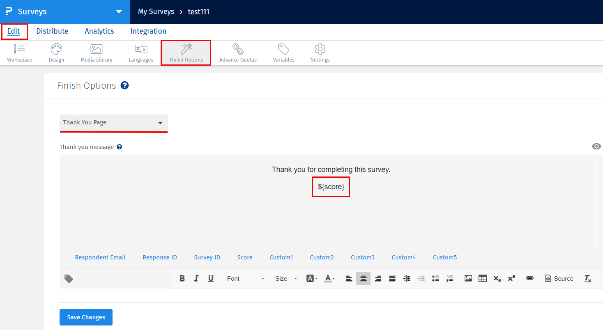The height and width of the screenshot is (330, 603).
Task: Apply bold formatting
Action: point(182,278)
